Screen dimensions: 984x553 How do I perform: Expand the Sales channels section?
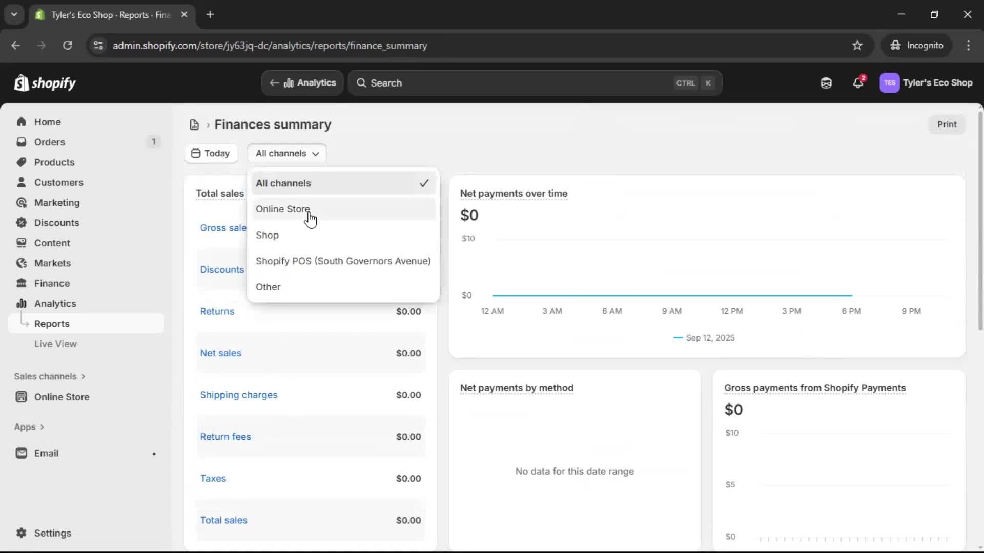pos(50,376)
